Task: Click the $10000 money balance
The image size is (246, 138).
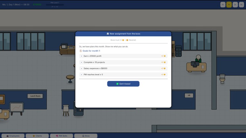Action: pyautogui.click(x=37, y=4)
